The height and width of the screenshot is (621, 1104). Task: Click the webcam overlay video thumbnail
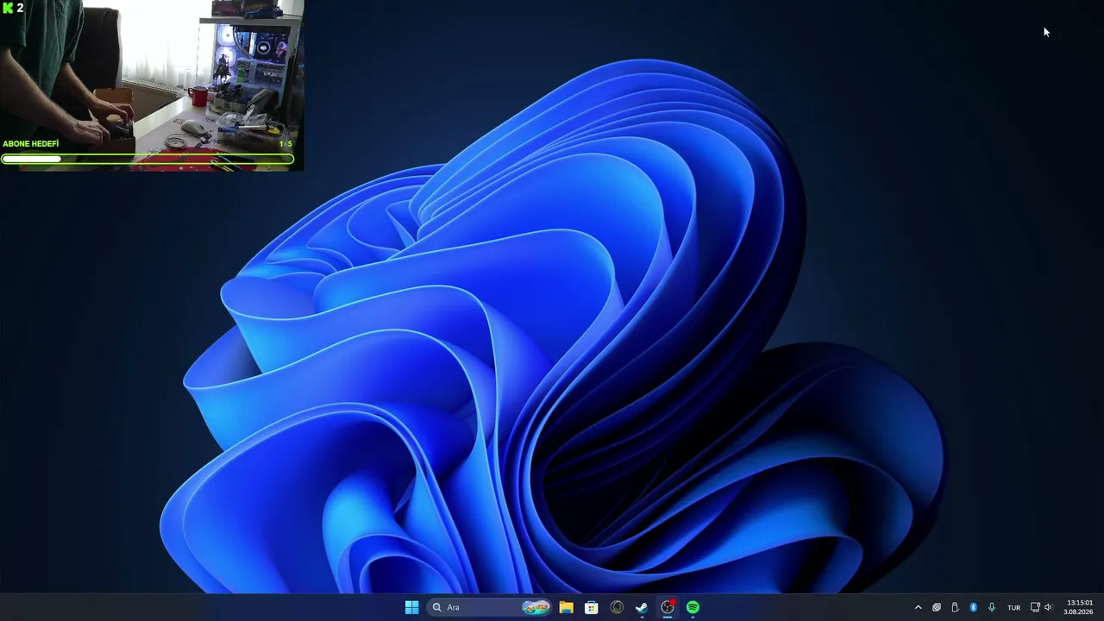[152, 85]
